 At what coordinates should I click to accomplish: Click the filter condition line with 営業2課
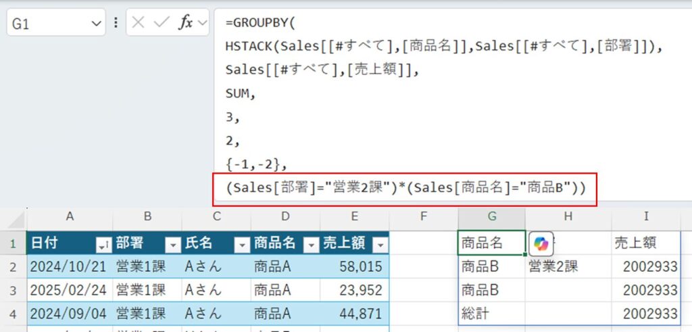tap(405, 189)
